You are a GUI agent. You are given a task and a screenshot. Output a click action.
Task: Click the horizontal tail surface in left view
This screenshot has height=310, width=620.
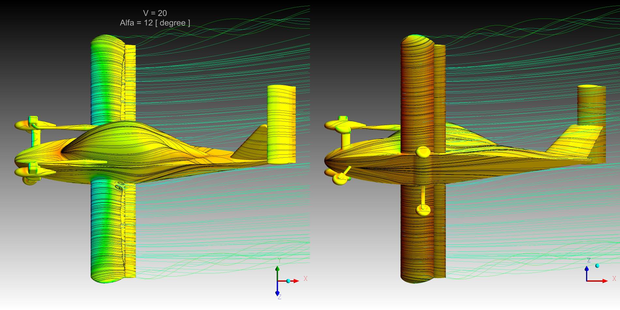[x=281, y=124]
